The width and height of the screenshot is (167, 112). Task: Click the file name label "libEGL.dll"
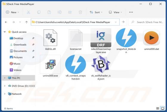50,49
